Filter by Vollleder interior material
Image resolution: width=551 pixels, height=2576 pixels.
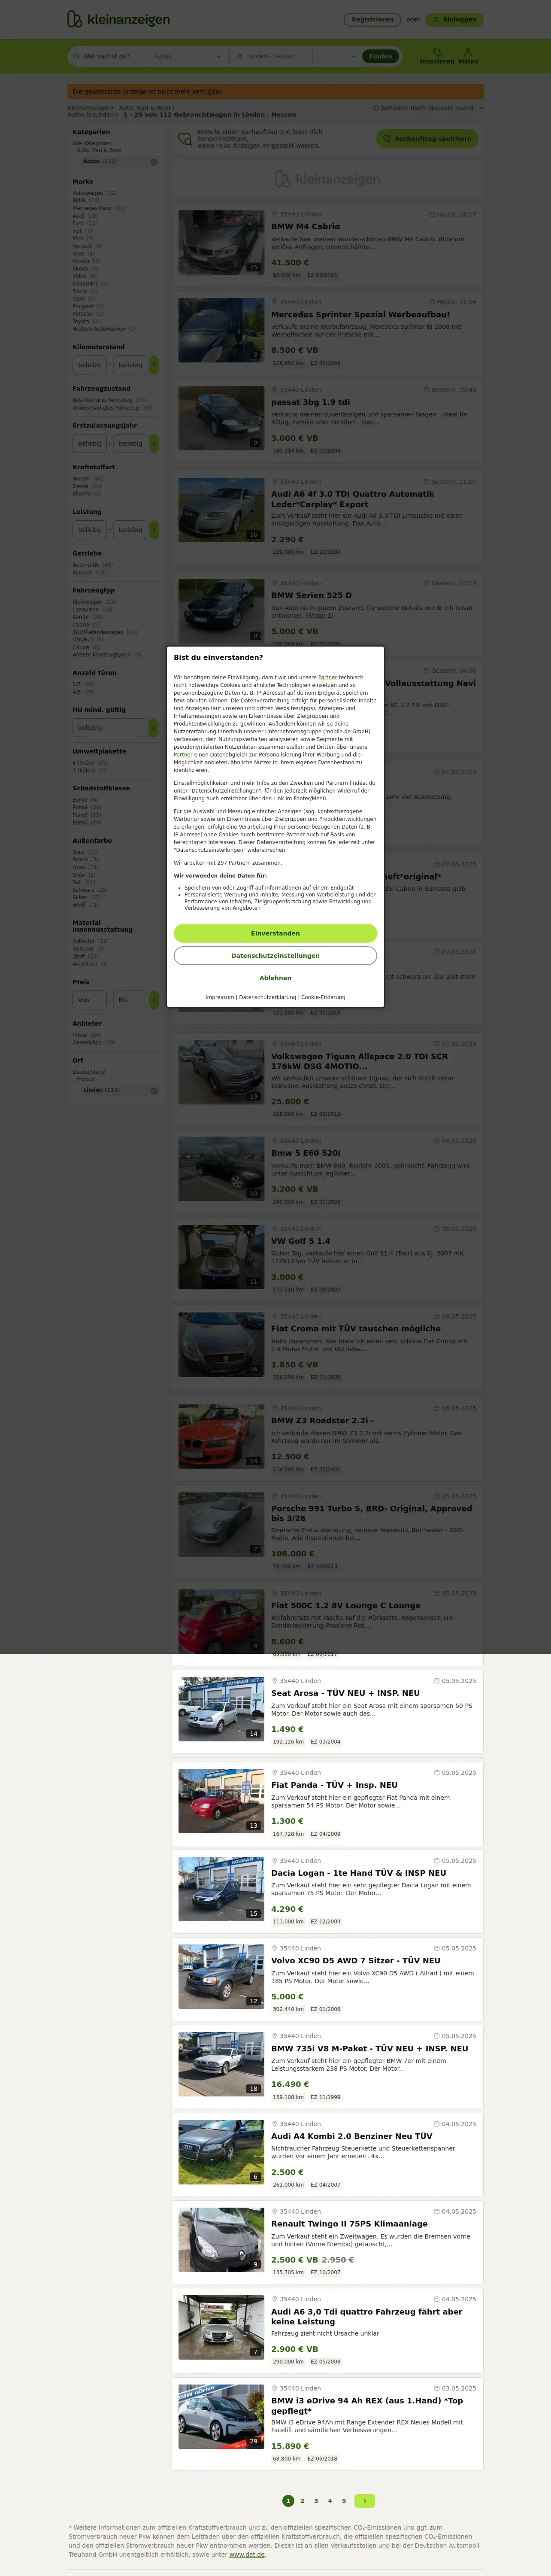tap(84, 941)
